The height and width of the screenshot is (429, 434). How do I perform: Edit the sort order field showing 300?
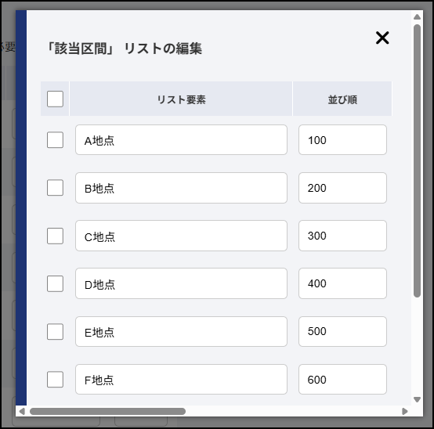point(342,236)
